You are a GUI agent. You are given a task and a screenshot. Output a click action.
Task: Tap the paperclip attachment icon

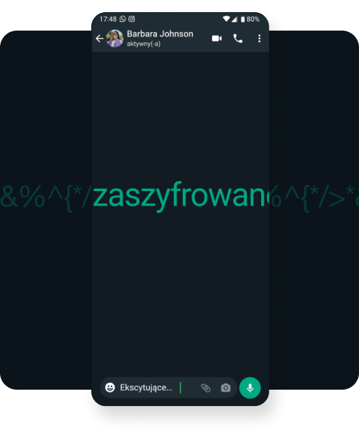coord(205,388)
